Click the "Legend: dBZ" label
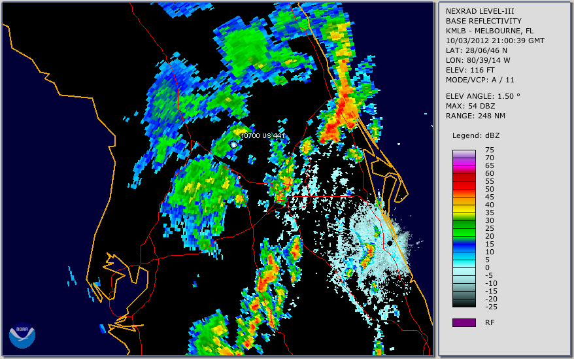The image size is (574, 359). pyautogui.click(x=476, y=135)
